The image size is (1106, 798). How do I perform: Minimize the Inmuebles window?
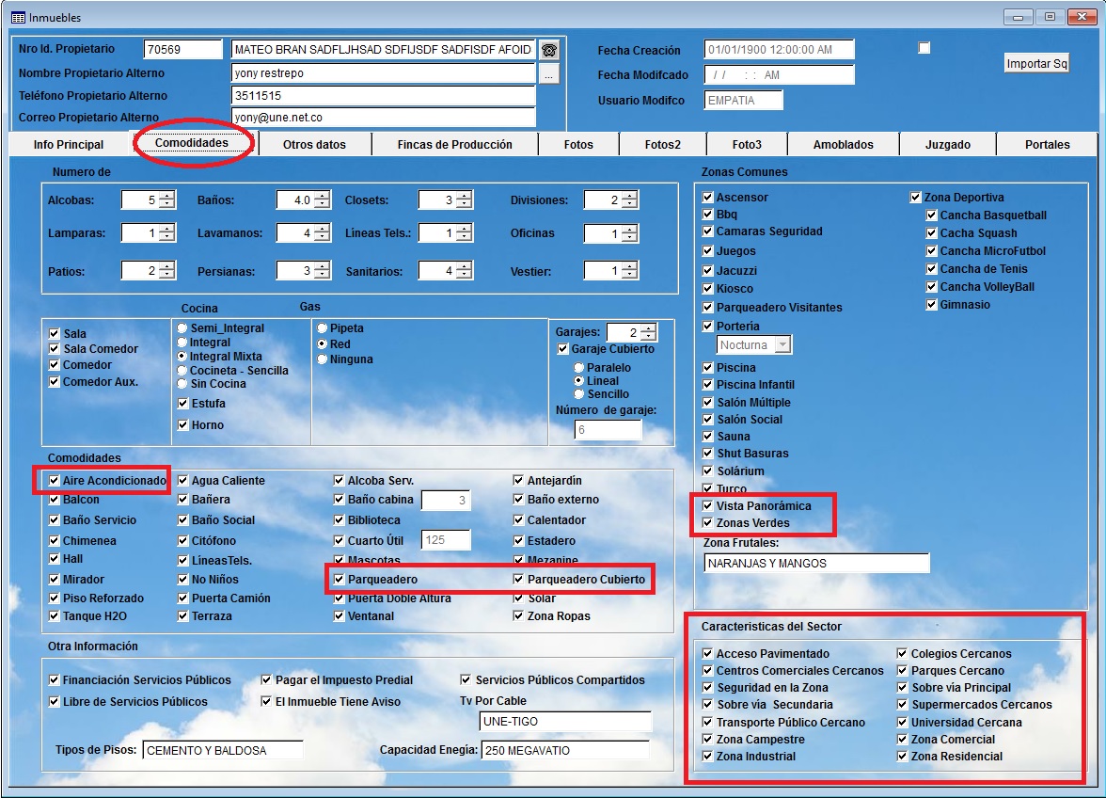(1018, 17)
